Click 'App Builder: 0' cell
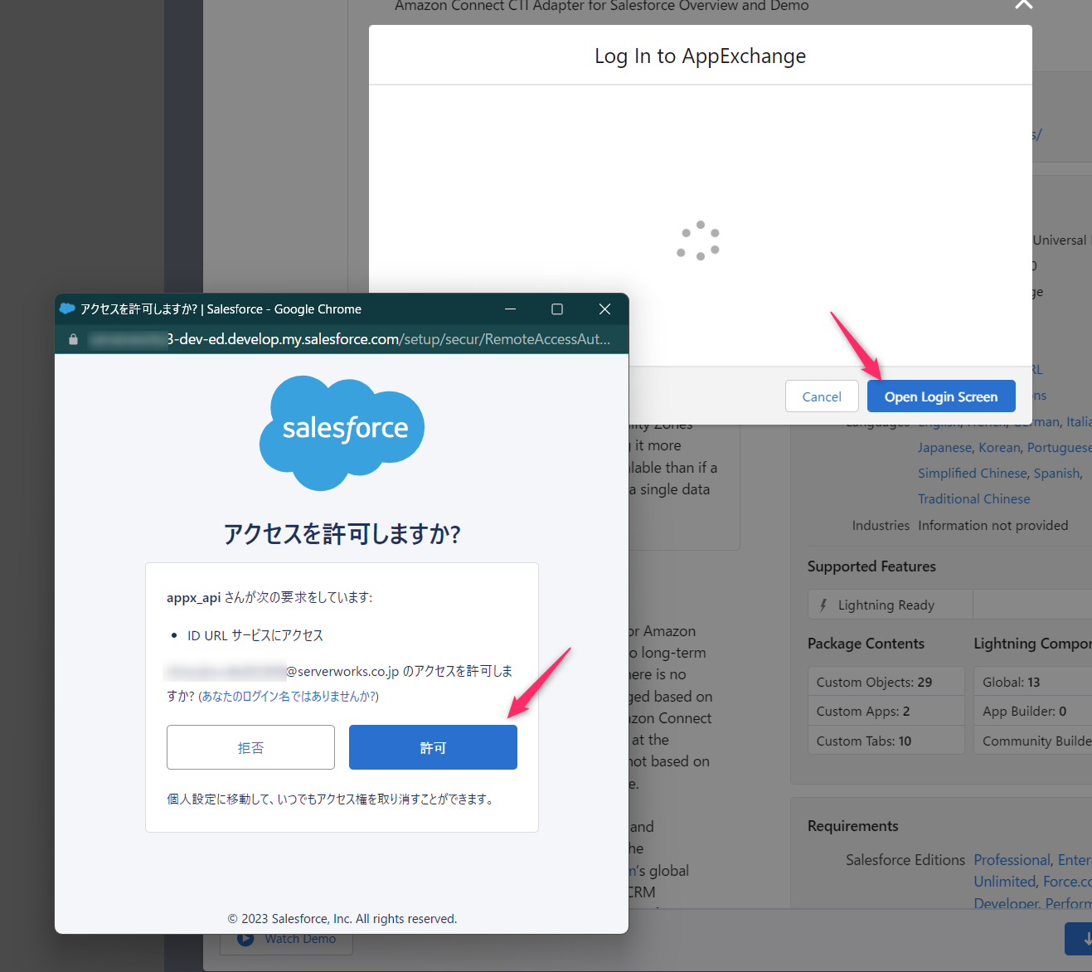The image size is (1092, 972). click(x=1033, y=711)
